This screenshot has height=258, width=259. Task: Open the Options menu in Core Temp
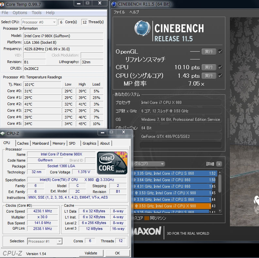[x=20, y=13]
